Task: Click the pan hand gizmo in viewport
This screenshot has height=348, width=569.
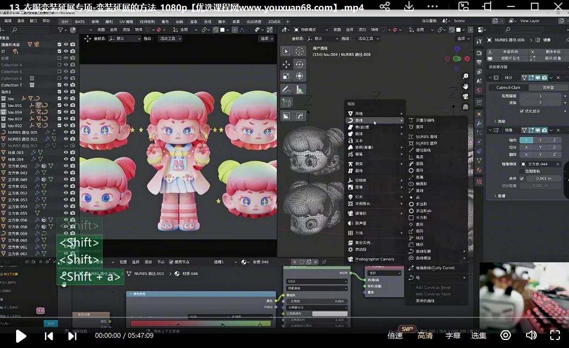Action: 465,86
